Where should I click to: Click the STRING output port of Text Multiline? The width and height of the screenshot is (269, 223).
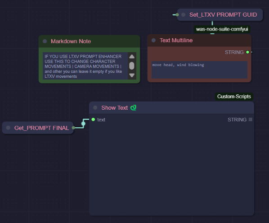pyautogui.click(x=247, y=52)
